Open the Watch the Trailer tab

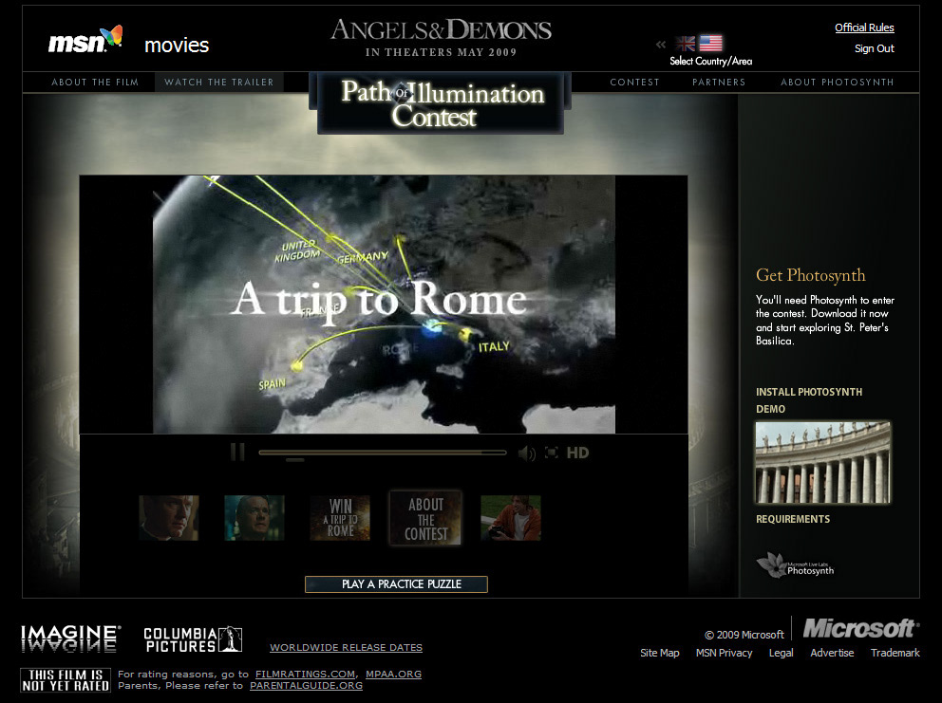(x=218, y=83)
